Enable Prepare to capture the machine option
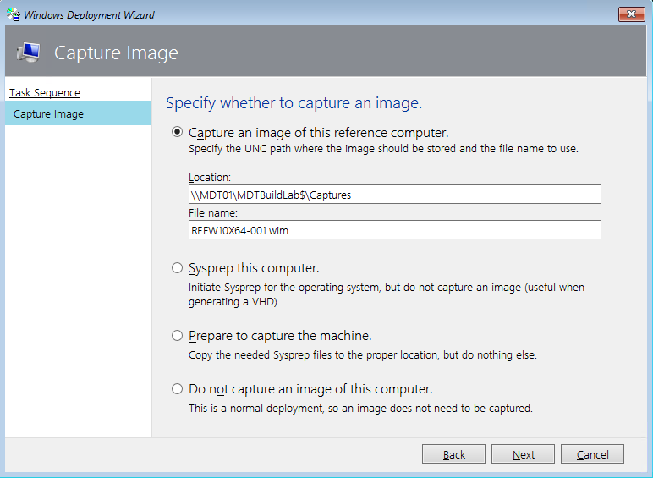The image size is (653, 478). 177,336
